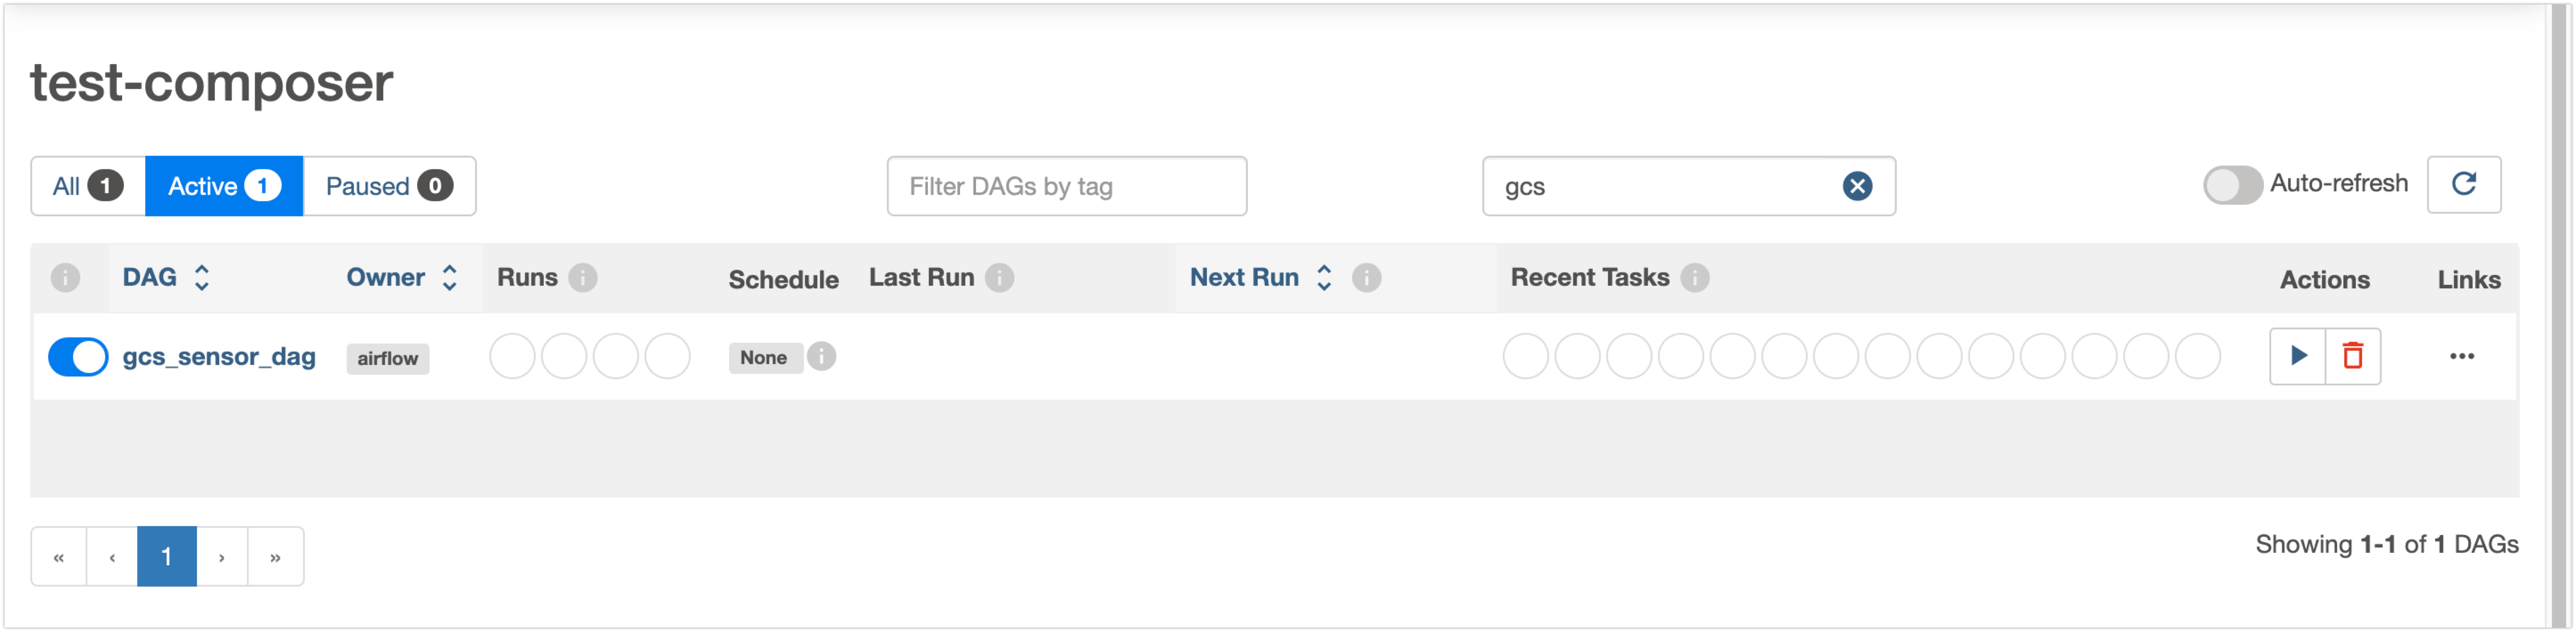The width and height of the screenshot is (2576, 632).
Task: Sort by Next Run column arrows
Action: coord(1324,278)
